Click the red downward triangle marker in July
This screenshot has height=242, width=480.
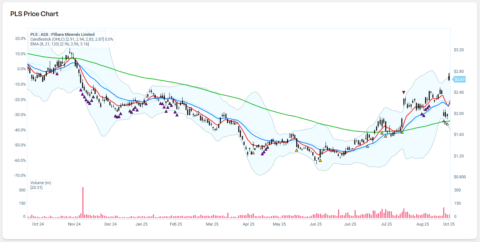click(x=403, y=92)
